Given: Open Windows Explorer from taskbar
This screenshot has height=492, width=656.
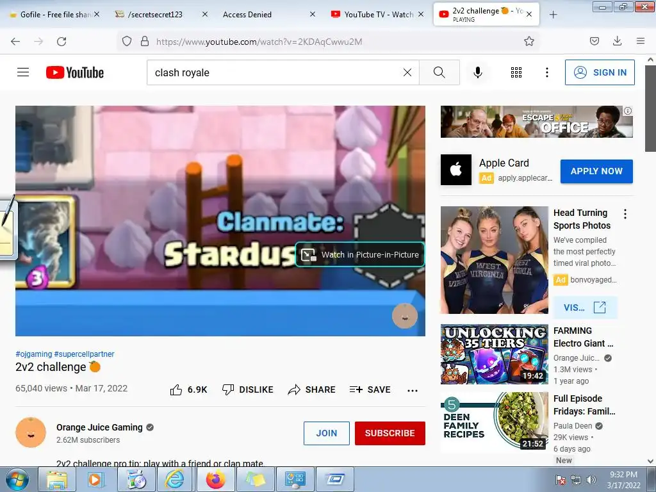Looking at the screenshot, I should (x=57, y=480).
